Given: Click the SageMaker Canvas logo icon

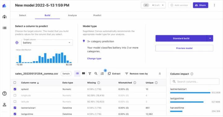Looking at the screenshot, I should point(4,6).
